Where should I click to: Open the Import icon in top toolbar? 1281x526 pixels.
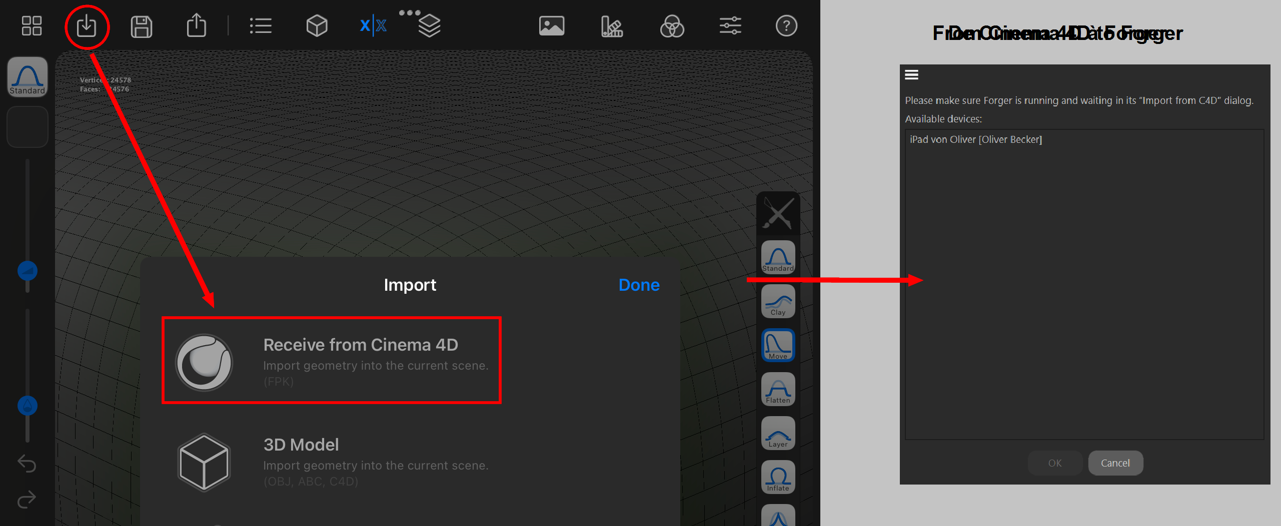point(87,26)
